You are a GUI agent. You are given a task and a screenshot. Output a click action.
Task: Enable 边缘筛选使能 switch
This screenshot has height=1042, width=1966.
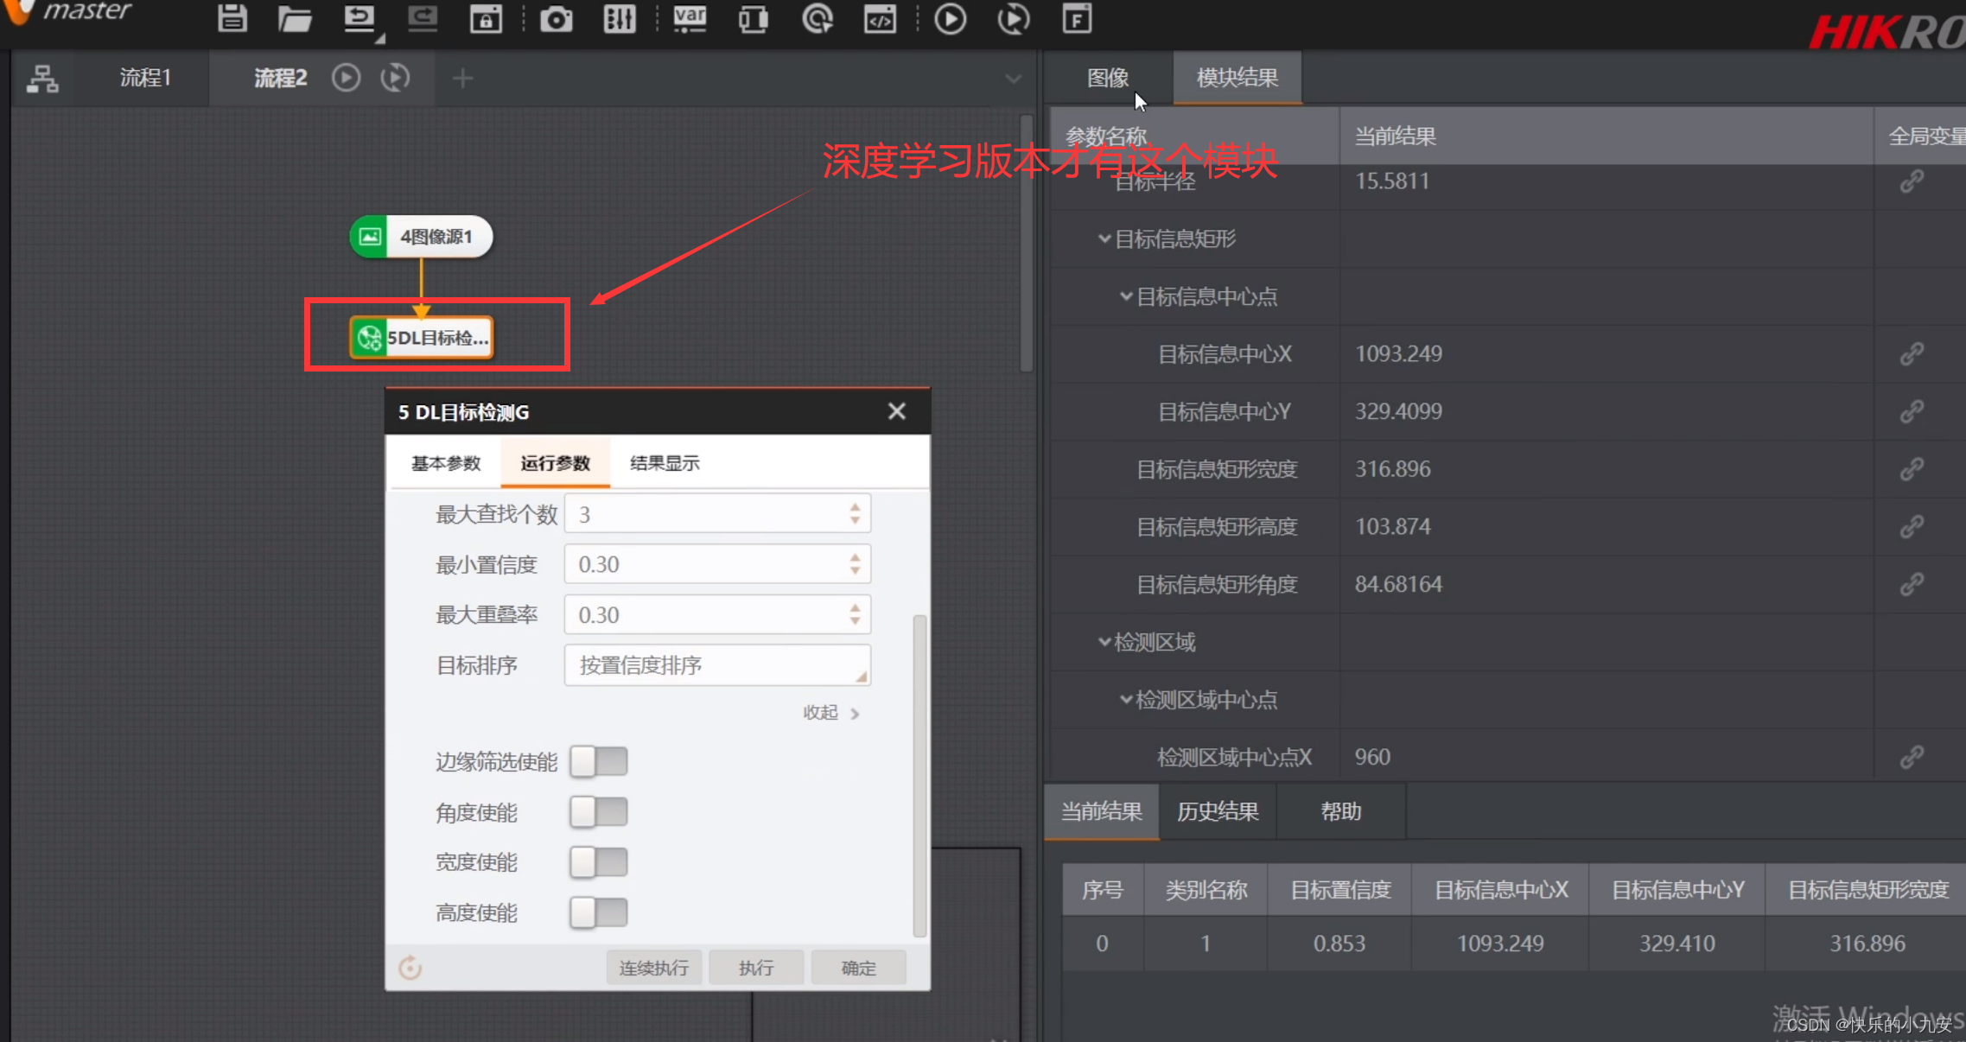tap(598, 761)
